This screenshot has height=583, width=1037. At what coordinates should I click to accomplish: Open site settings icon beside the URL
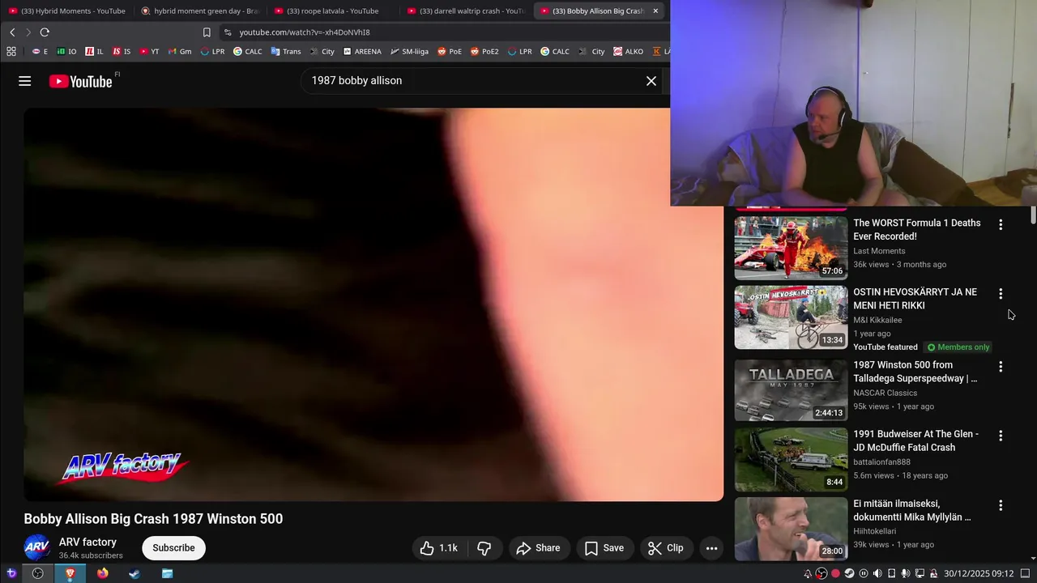(x=228, y=32)
